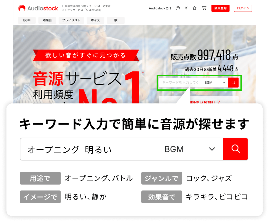
Task: Open the help question mark icon
Action: (178, 8)
